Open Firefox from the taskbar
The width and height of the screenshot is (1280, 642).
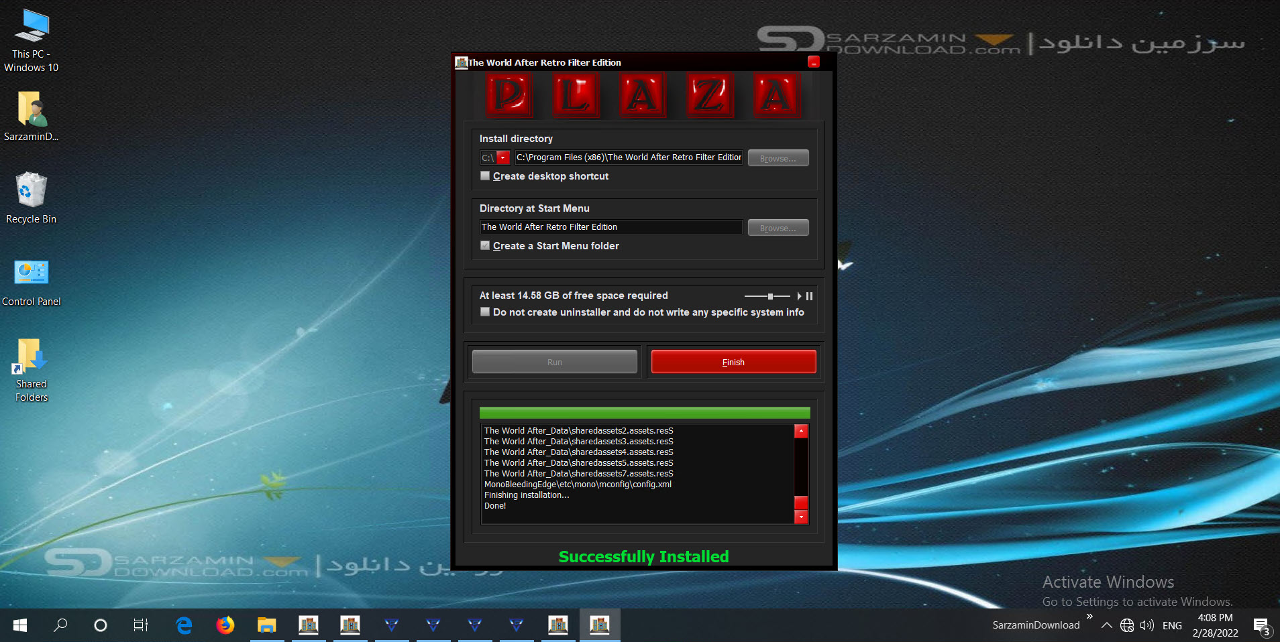pos(225,625)
